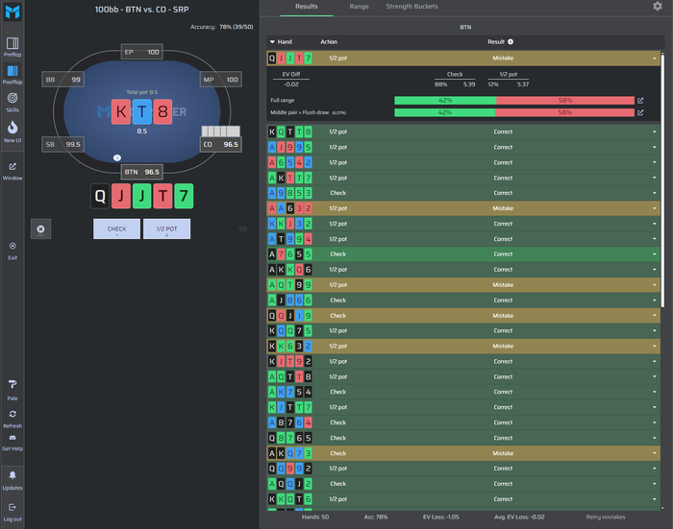
Task: Sort by the Hand column header
Action: coord(281,41)
